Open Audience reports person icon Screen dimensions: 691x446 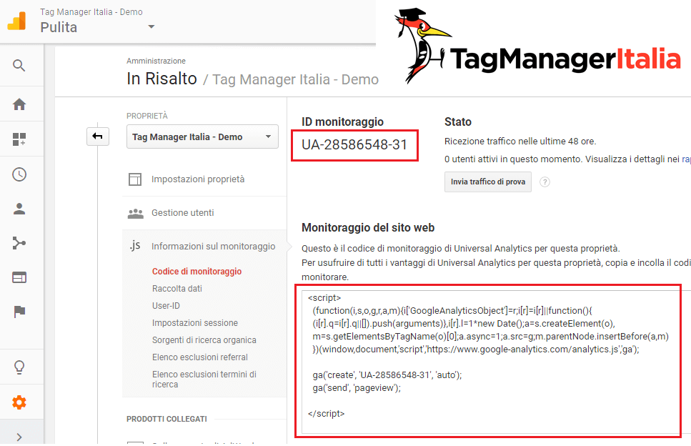coord(19,209)
